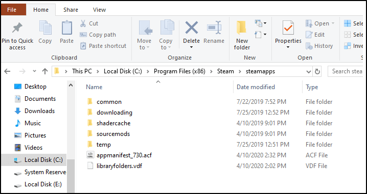This screenshot has height=194, width=367.
Task: Click the Rename ribbon icon
Action: click(214, 28)
